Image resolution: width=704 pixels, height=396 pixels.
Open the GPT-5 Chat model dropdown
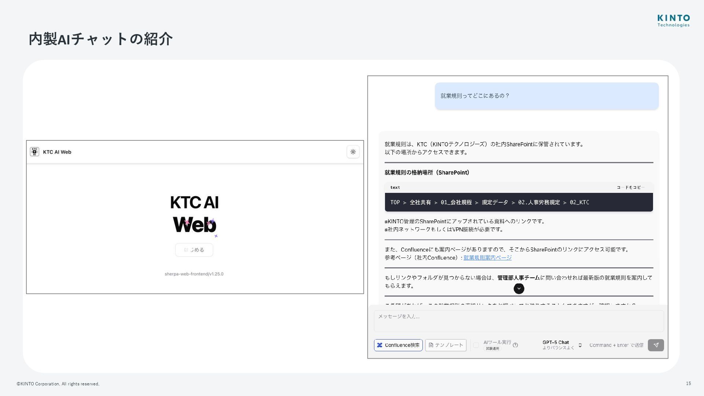click(562, 345)
